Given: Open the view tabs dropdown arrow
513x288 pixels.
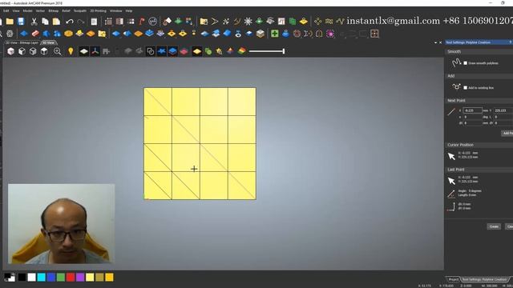Looking at the screenshot, I should 435,42.
